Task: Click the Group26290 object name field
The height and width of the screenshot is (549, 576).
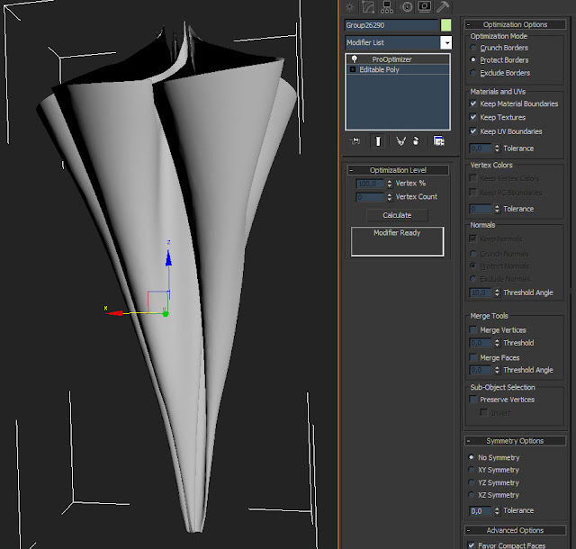Action: pyautogui.click(x=391, y=25)
